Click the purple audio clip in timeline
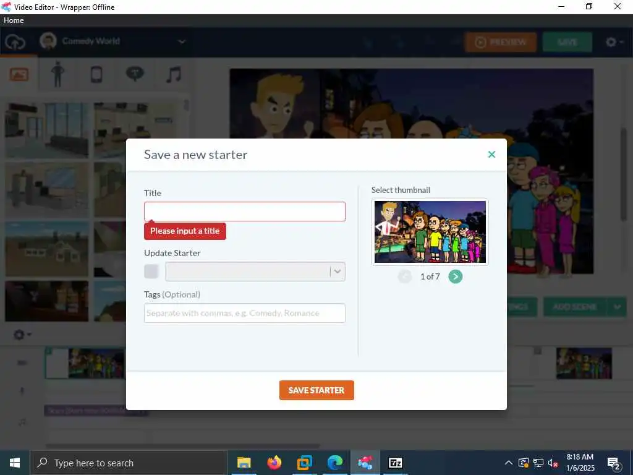Screen dimensions: 633x475 (96, 411)
